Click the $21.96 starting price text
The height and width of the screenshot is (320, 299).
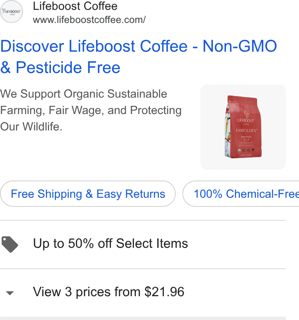(164, 292)
